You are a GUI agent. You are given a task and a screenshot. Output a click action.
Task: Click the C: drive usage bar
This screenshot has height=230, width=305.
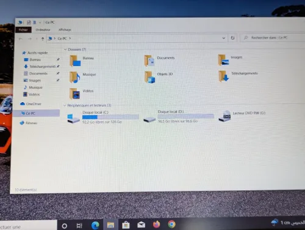point(110,117)
